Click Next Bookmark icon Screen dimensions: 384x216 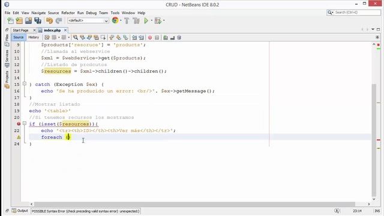[119, 37]
